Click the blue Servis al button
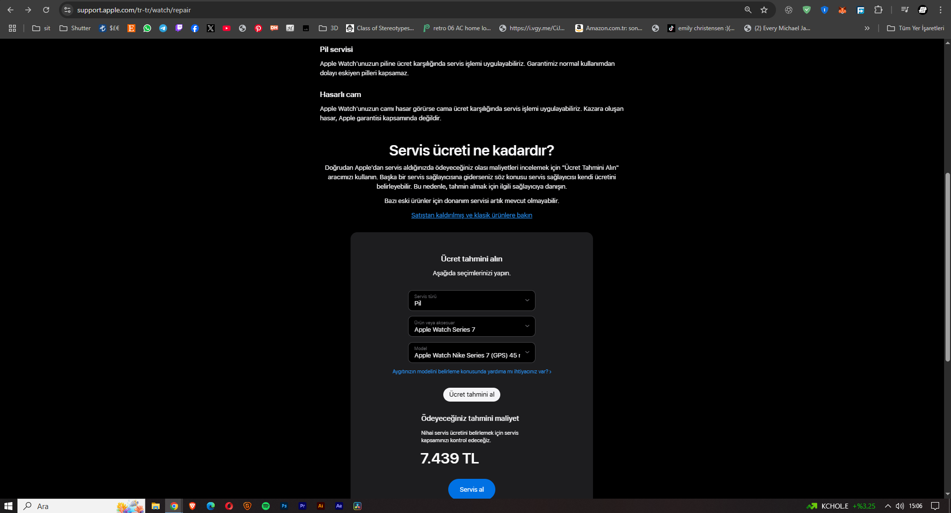Image resolution: width=951 pixels, height=513 pixels. [x=472, y=489]
